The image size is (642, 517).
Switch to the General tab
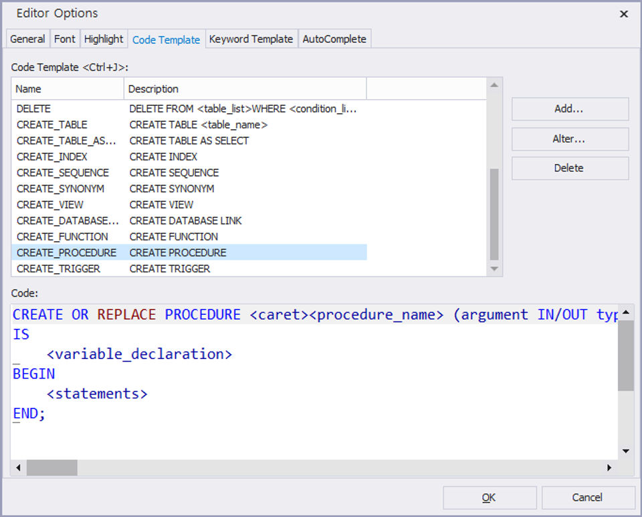28,39
